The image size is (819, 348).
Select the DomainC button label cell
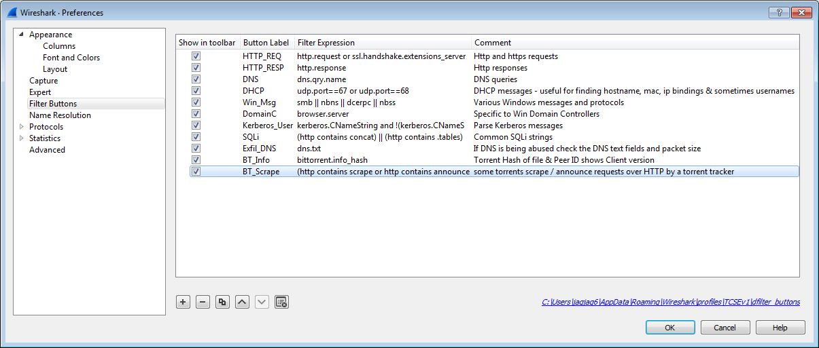click(x=260, y=114)
